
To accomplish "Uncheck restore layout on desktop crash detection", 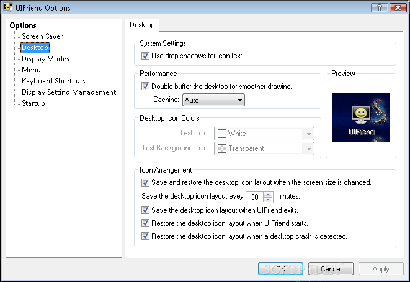I will tap(146, 236).
